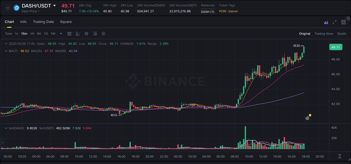Open chart settings via hexagon gear icon
This screenshot has width=351, height=164.
(103, 34)
